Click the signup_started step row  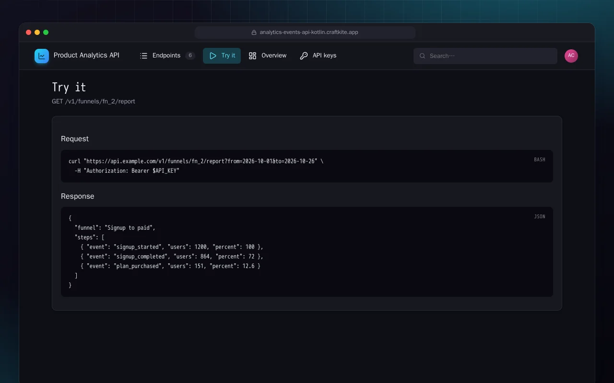172,247
